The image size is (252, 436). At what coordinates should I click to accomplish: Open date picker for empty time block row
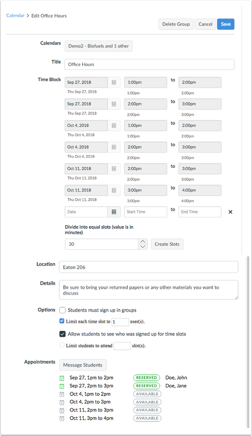coord(114,212)
